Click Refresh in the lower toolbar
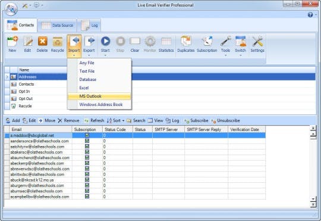The image size is (321, 221). pyautogui.click(x=94, y=121)
